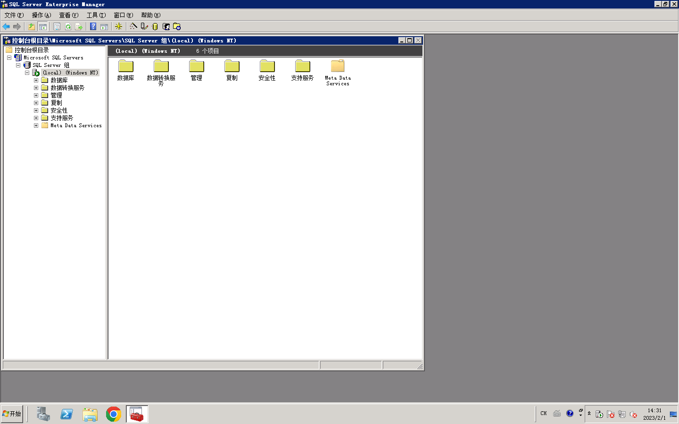This screenshot has width=679, height=424.
Task: Open 管理 folder icon in right pane
Action: click(197, 71)
